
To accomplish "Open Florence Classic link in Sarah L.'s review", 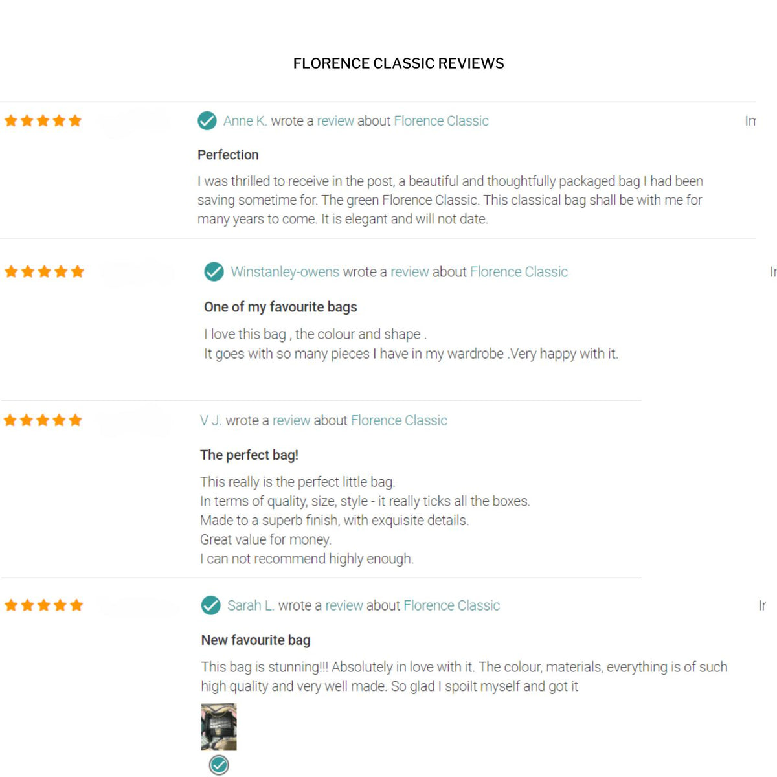I will pyautogui.click(x=451, y=605).
